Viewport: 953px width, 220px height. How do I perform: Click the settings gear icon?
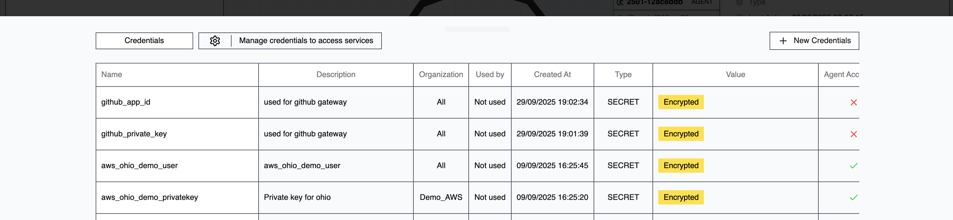click(x=215, y=41)
